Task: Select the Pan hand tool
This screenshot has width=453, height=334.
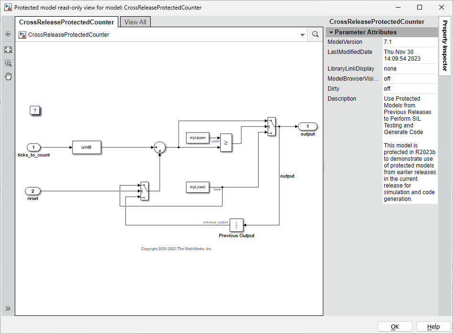Action: tap(8, 76)
